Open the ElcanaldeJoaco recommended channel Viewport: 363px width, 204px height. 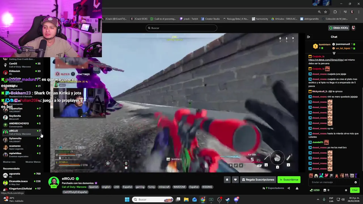pos(22,182)
